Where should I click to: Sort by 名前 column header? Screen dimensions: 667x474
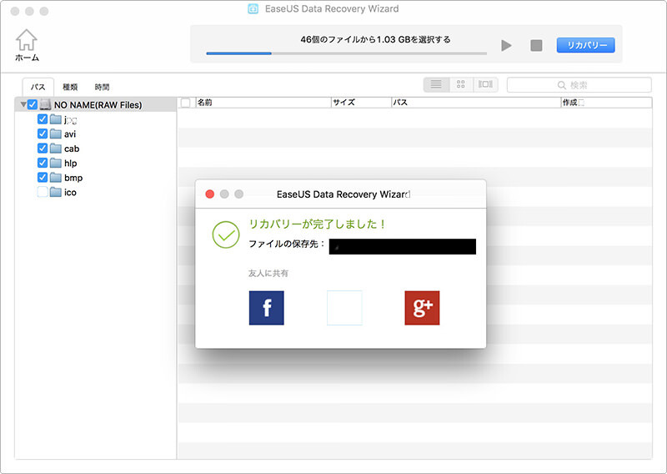tap(263, 103)
